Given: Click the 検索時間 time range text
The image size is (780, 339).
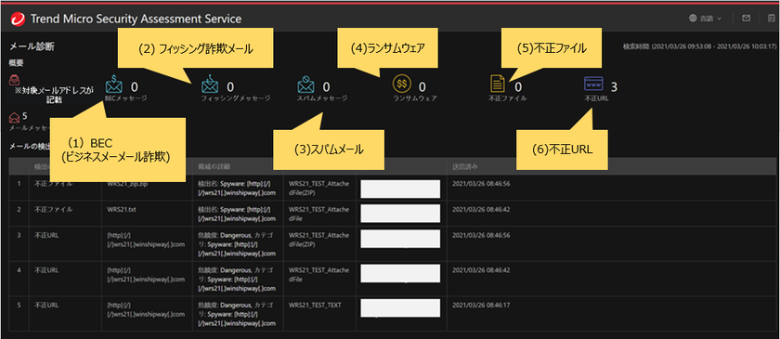Looking at the screenshot, I should [x=699, y=46].
